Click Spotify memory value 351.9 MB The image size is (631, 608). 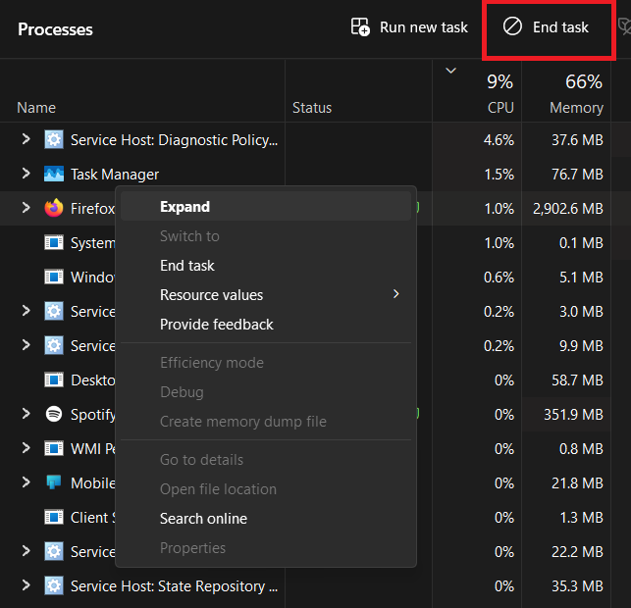(573, 414)
